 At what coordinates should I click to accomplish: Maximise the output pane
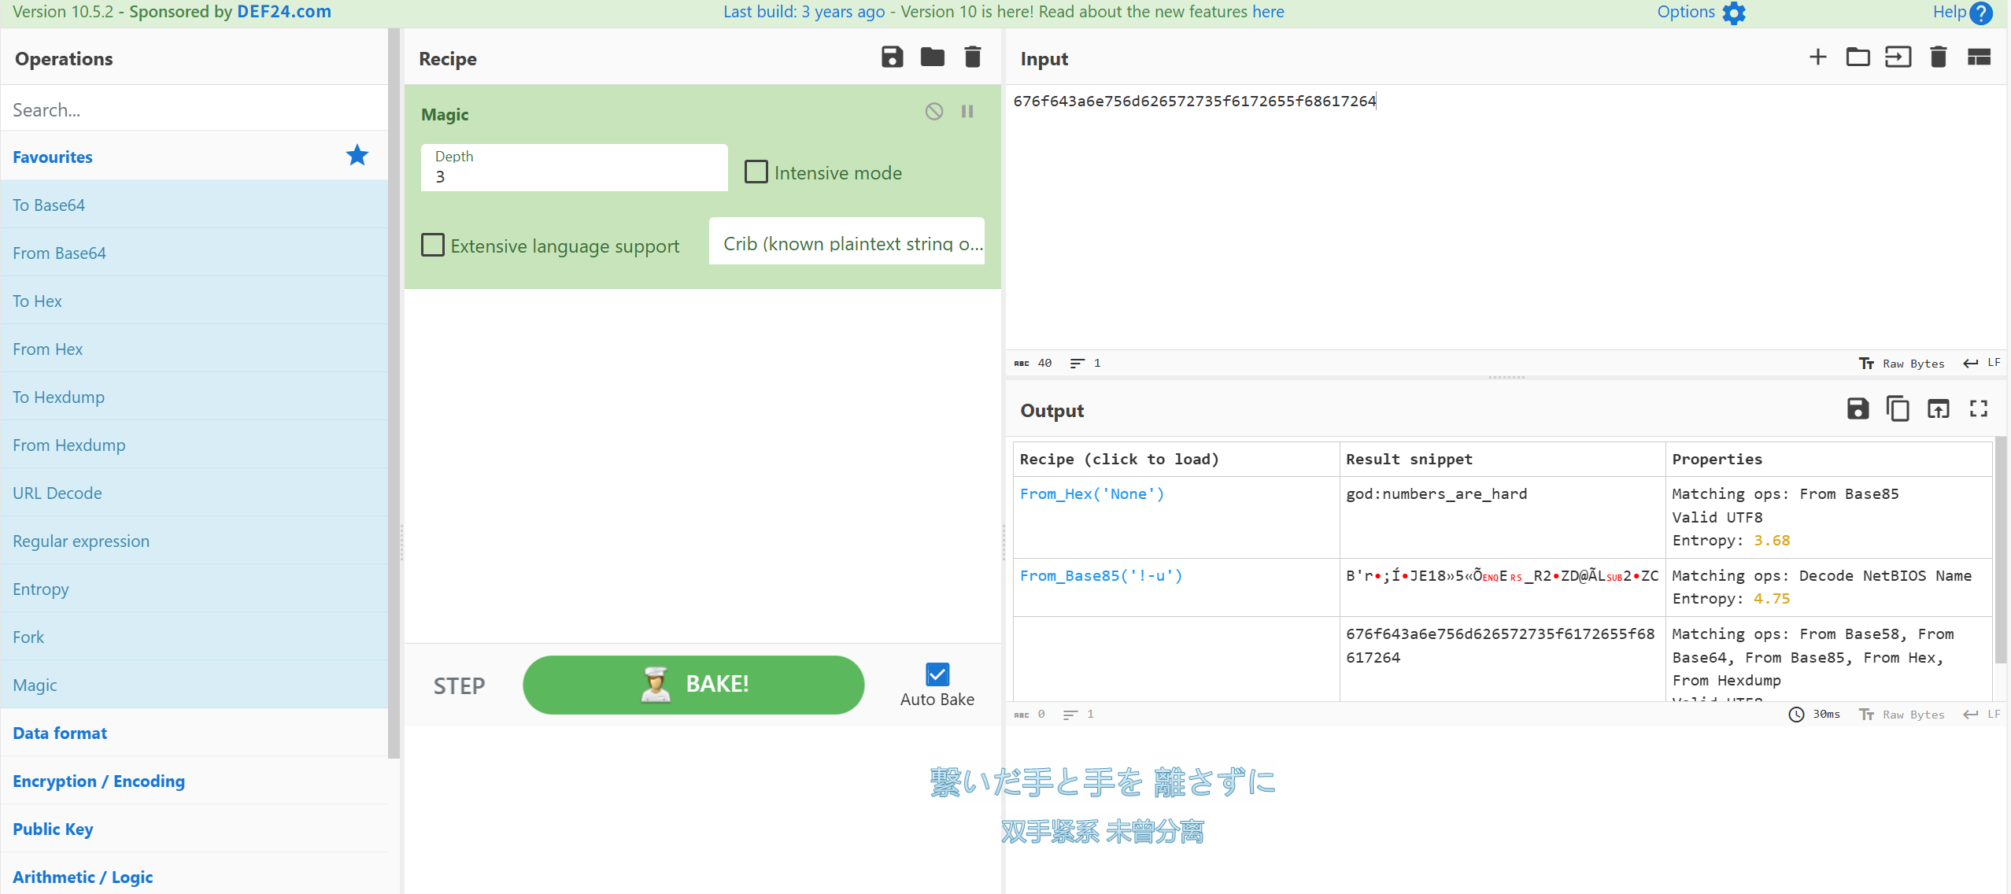1978,409
